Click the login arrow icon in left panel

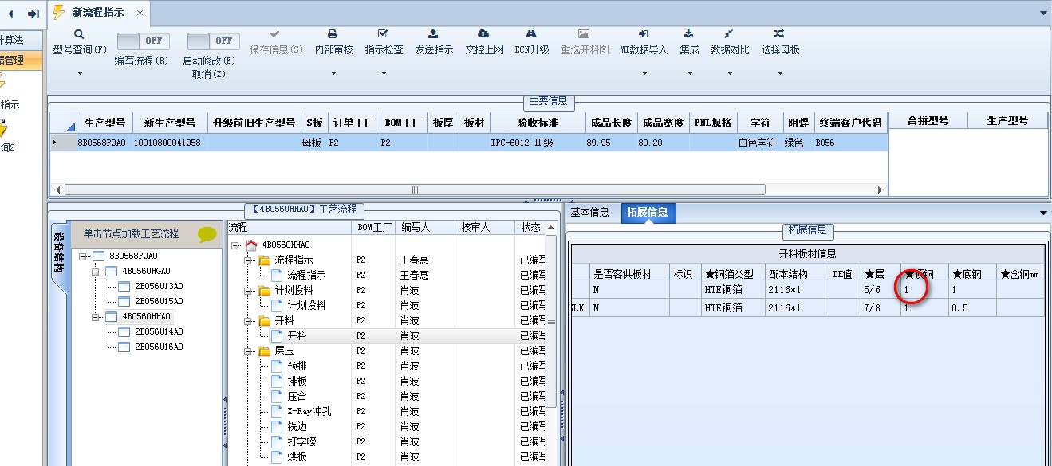[x=33, y=14]
